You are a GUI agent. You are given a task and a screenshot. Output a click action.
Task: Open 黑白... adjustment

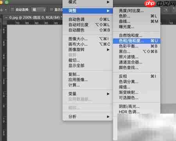pos(136,52)
